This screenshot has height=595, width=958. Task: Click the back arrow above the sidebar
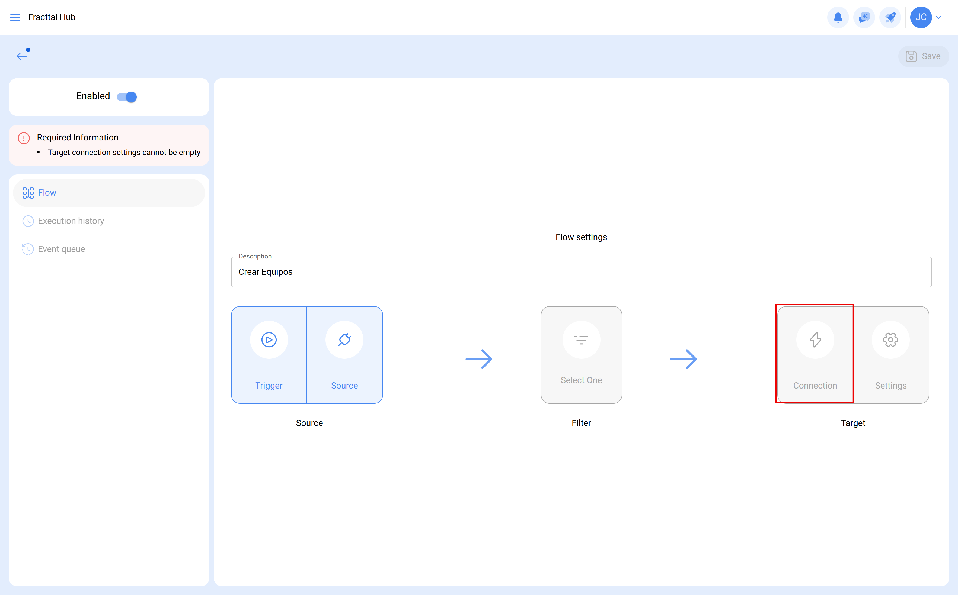click(x=22, y=56)
